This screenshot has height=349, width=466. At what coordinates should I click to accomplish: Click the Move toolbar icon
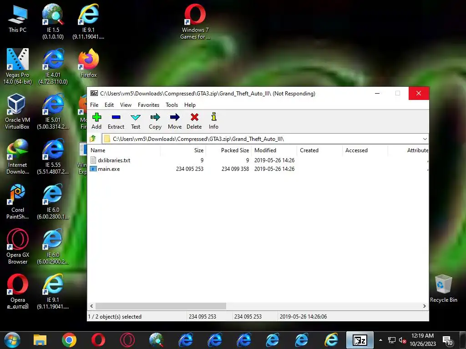point(175,121)
